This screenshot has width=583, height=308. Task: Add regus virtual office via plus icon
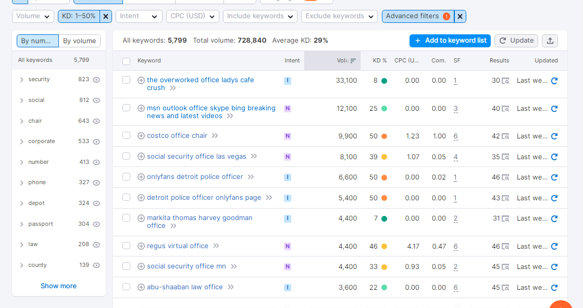coord(141,246)
